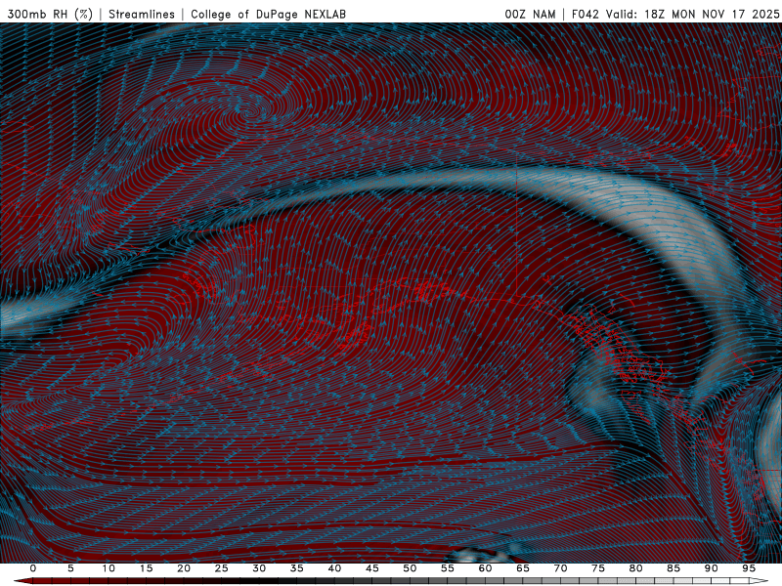Screen dimensions: 782x586
Task: Click the colorbar label "75"
Action: [598, 568]
